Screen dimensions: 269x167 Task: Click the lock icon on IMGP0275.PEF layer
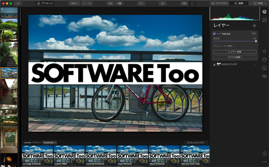[214, 64]
